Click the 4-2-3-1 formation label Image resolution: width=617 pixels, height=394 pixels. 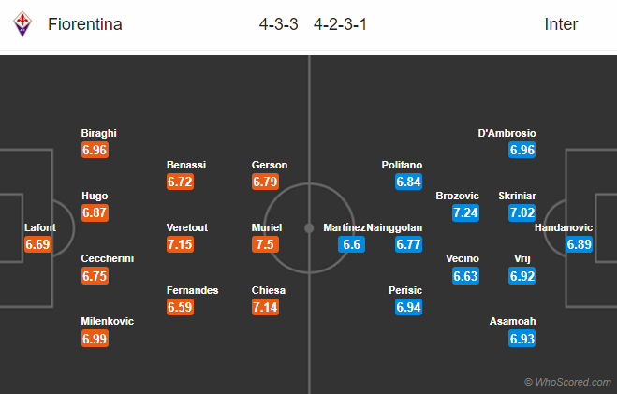[340, 24]
